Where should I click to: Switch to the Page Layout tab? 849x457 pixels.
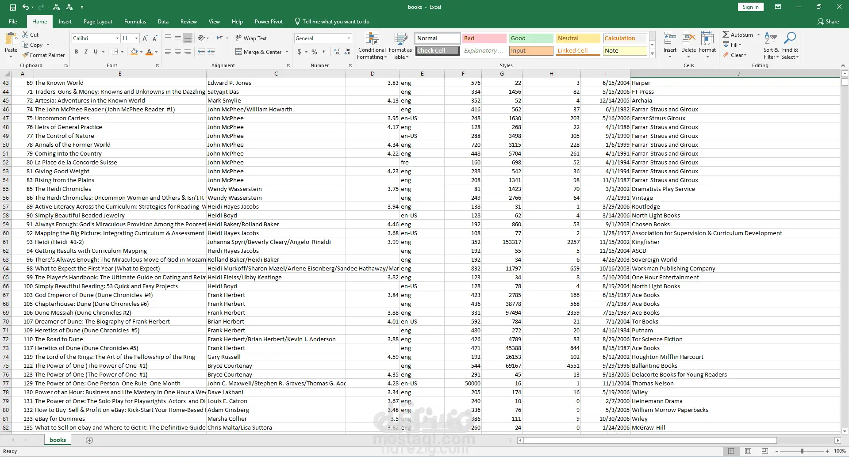(98, 22)
